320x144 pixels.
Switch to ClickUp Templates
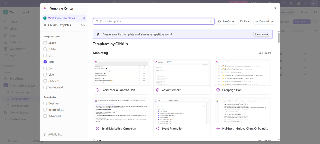[x=64, y=25]
